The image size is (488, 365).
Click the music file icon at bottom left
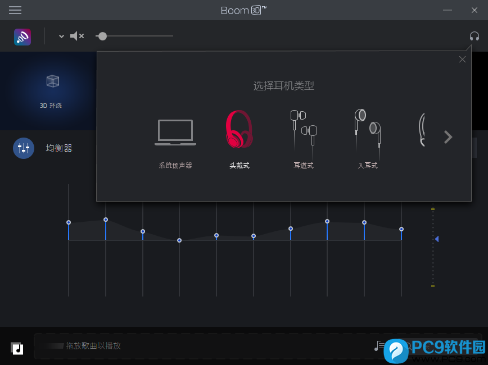click(x=17, y=348)
